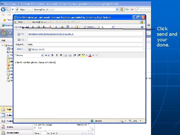Select the Tomlinson browser tab
The width and height of the screenshot is (180, 135).
tap(7, 25)
